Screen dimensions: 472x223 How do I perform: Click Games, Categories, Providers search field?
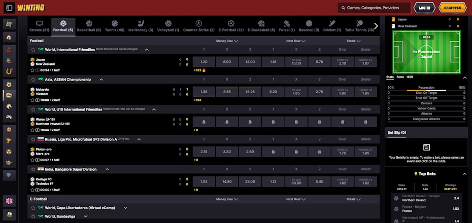point(374,8)
